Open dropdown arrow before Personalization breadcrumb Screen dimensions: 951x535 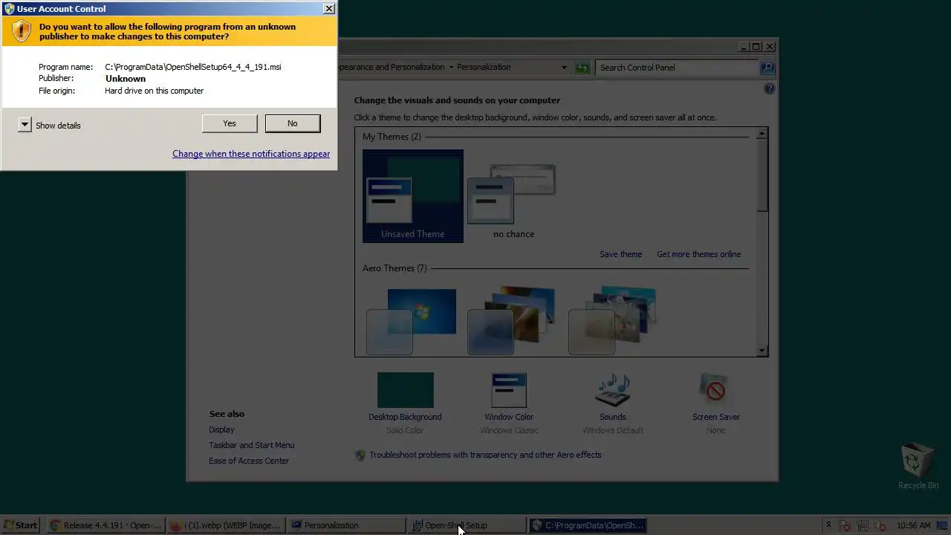click(451, 67)
